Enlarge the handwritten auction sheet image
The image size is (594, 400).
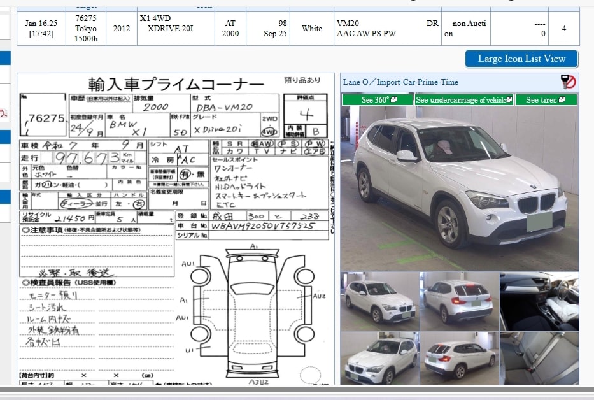tap(175, 229)
